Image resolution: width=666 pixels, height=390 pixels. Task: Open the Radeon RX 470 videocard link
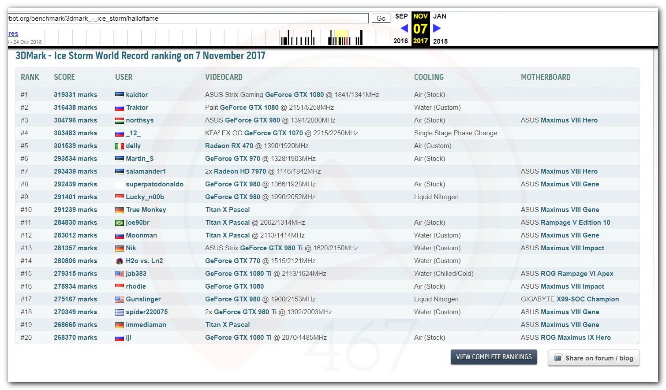point(229,146)
